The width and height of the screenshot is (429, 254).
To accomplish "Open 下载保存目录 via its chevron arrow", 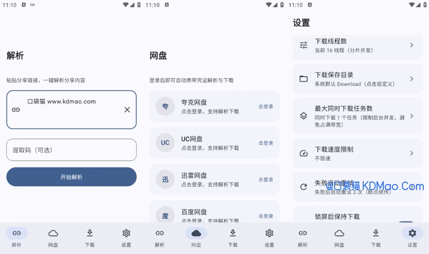I will (x=412, y=79).
